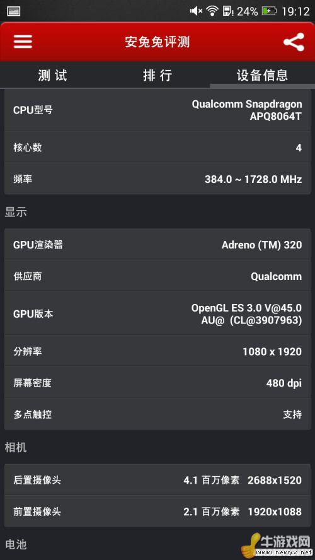The image size is (315, 560).
Task: Tap the Wi-Fi signal status icon
Action: coord(212,11)
